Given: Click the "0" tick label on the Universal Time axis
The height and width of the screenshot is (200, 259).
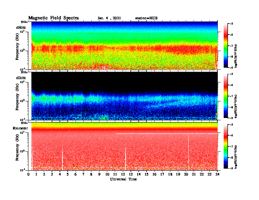Looking at the screenshot, I should (28, 175).
